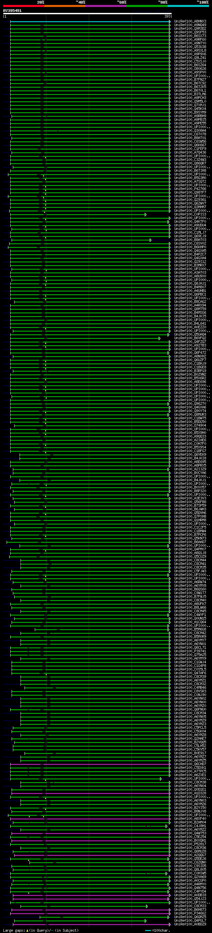Select the UniRef100_C1BFG7 label
Screen dimensions: 212x933
coord(190,451)
